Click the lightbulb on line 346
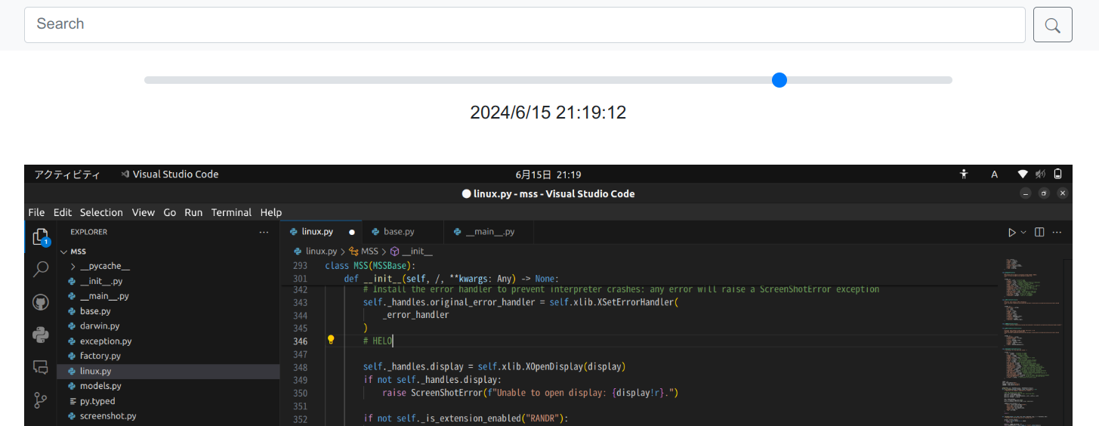The height and width of the screenshot is (426, 1099). (x=330, y=340)
